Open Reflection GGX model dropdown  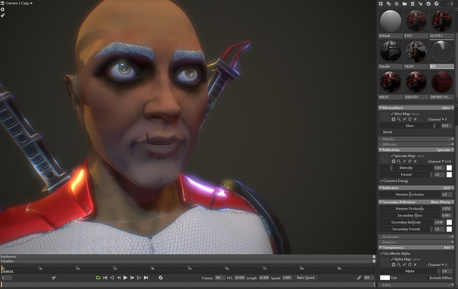449,188
